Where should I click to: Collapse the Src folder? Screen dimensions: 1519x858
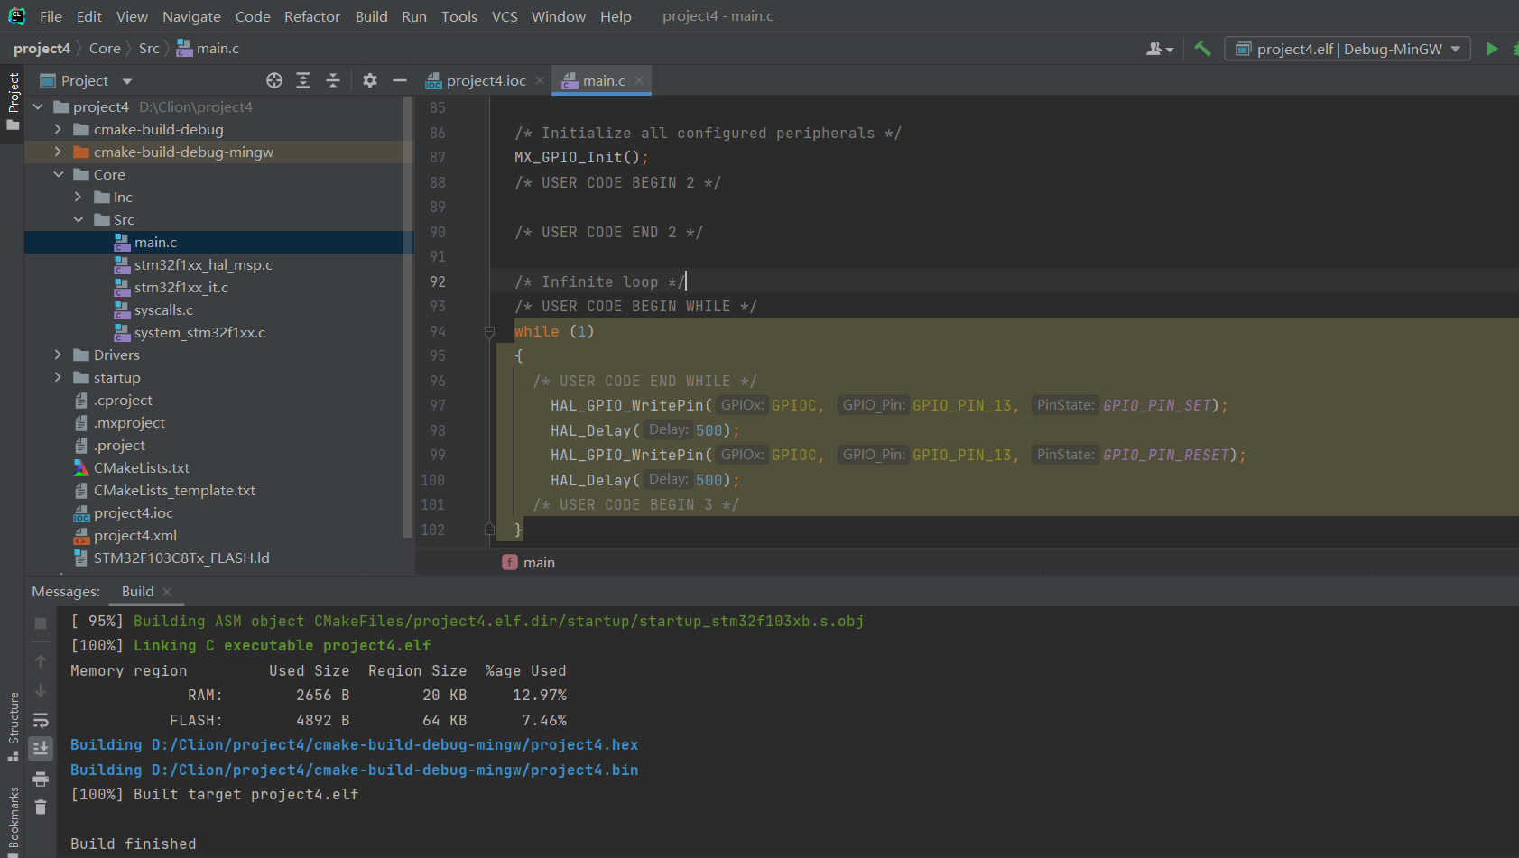click(x=79, y=219)
